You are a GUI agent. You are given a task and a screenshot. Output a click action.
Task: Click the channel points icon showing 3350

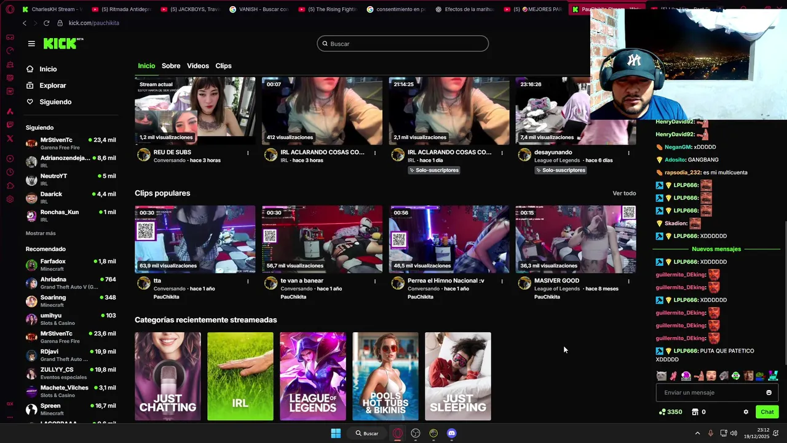(x=662, y=412)
